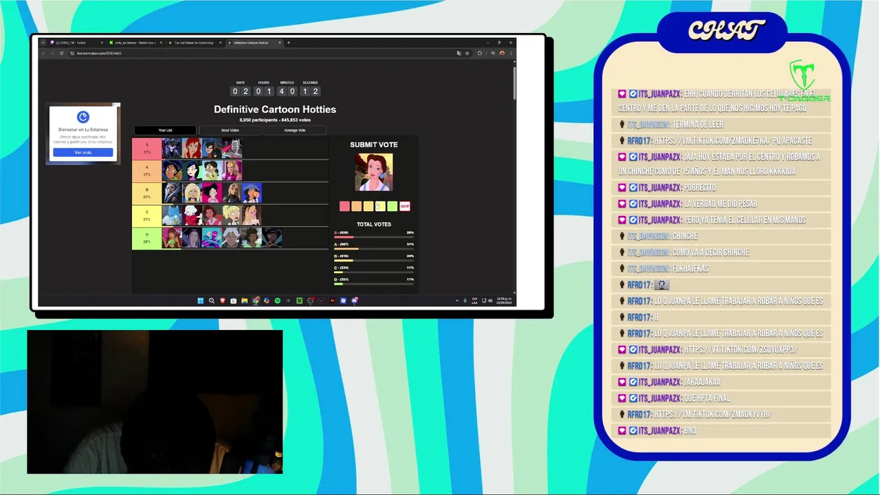Click the translate page icon in address bar
This screenshot has height=495, width=880.
coord(459,53)
